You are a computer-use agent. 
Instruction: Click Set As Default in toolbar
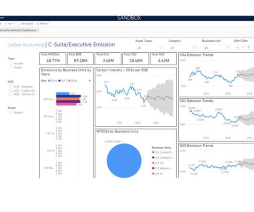click(26, 24)
